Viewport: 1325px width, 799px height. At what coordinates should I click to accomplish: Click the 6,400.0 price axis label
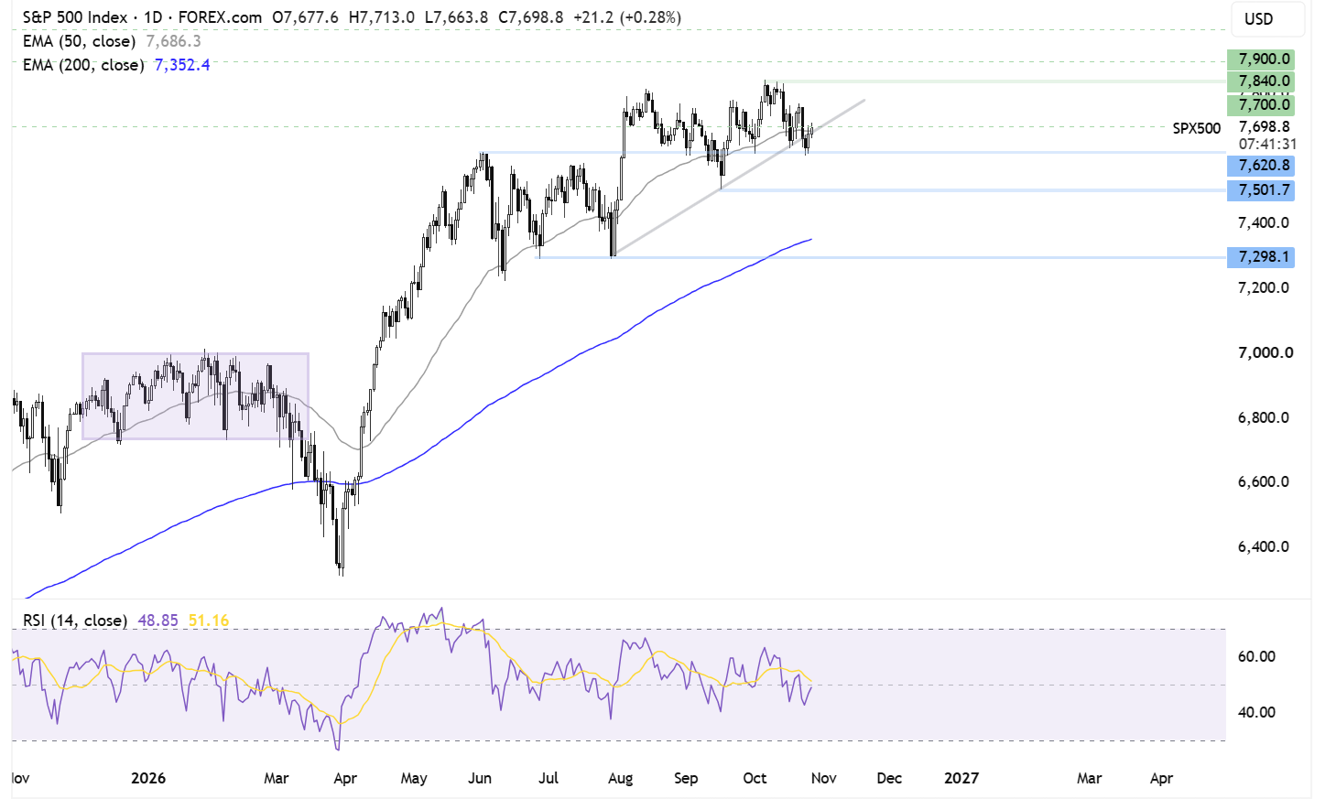[1264, 547]
